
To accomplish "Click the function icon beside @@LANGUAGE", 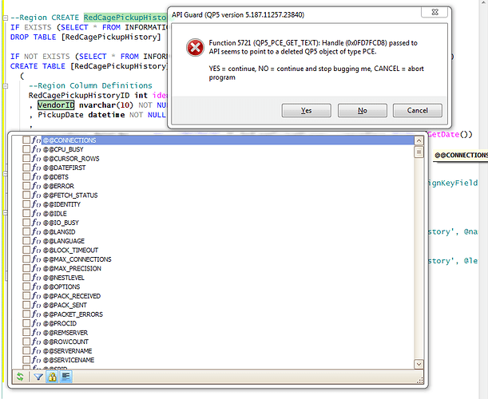I will 36,241.
